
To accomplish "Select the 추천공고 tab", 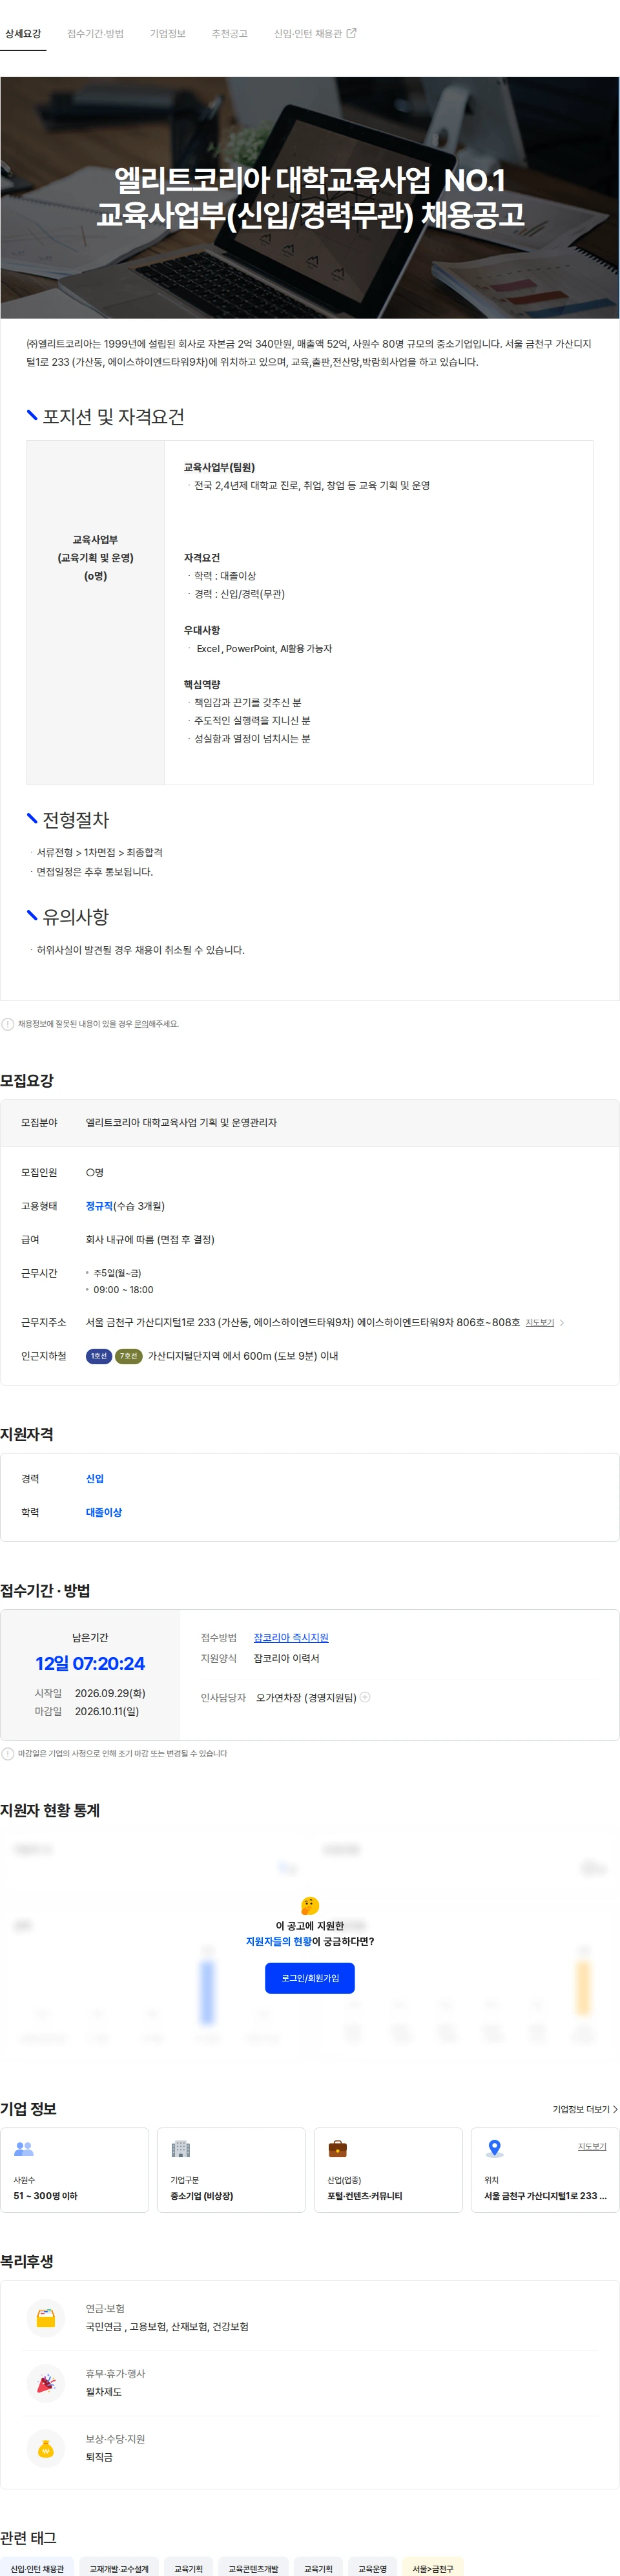I will [229, 34].
